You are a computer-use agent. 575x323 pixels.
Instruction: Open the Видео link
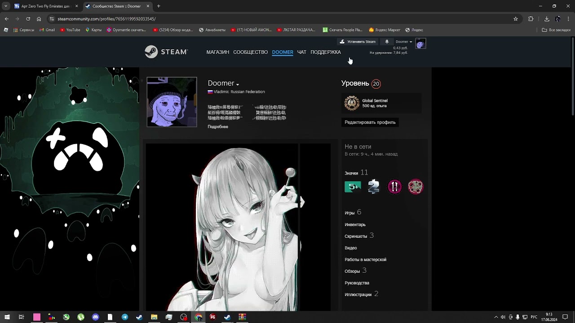pyautogui.click(x=351, y=248)
